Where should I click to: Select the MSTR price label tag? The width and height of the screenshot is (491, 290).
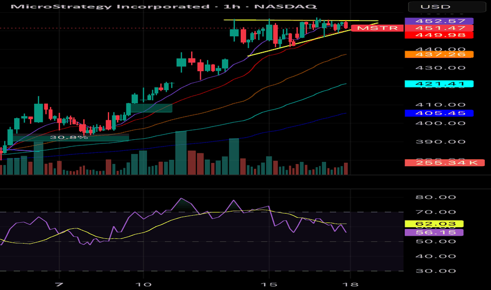[x=377, y=28]
